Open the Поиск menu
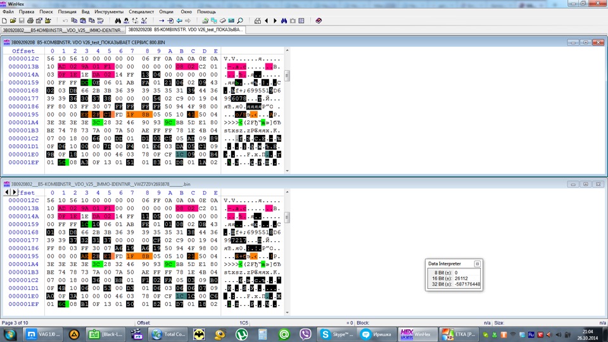This screenshot has width=608, height=342. click(46, 11)
